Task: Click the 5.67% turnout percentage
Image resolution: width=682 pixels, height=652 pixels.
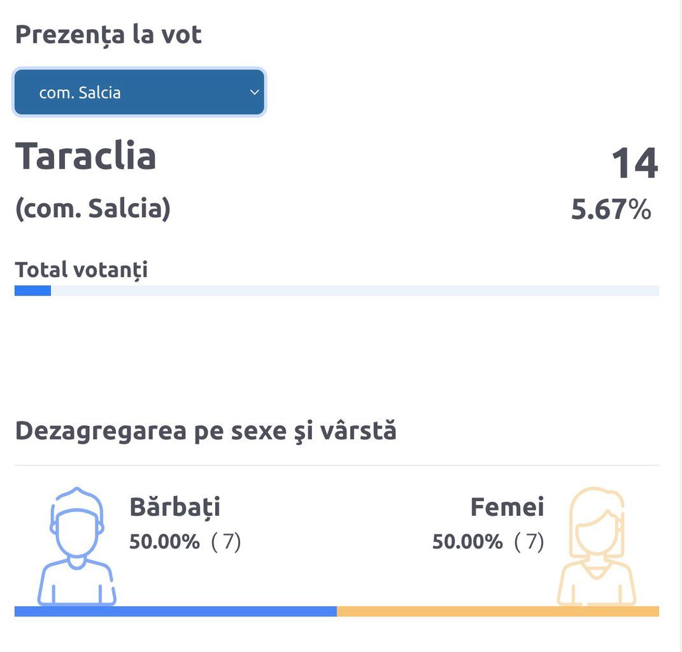Action: click(611, 209)
